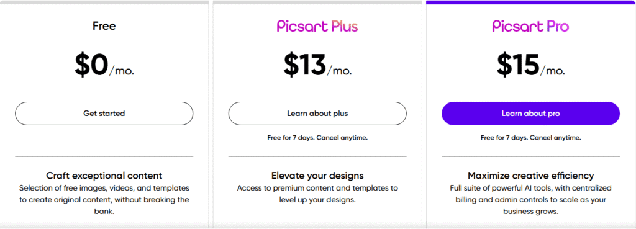The image size is (636, 229).
Task: Click Free for 7 days text under Plus
Action: [x=317, y=138]
